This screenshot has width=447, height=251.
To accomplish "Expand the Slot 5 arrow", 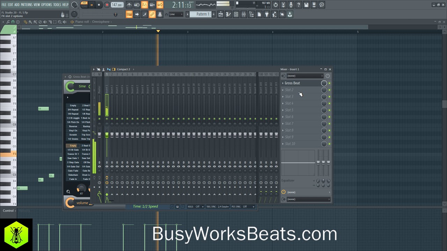I will 283,110.
